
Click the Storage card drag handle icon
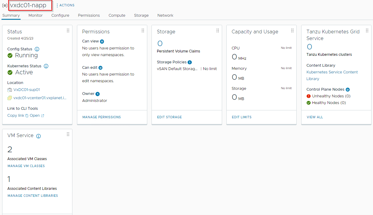(x=218, y=31)
